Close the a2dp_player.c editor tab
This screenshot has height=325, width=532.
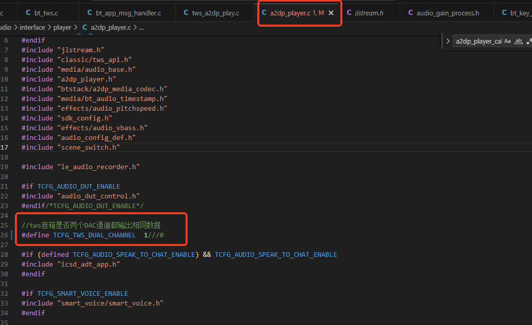(331, 13)
